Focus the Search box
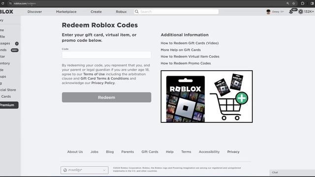Viewport: 315px width, 177px height. (x=176, y=12)
